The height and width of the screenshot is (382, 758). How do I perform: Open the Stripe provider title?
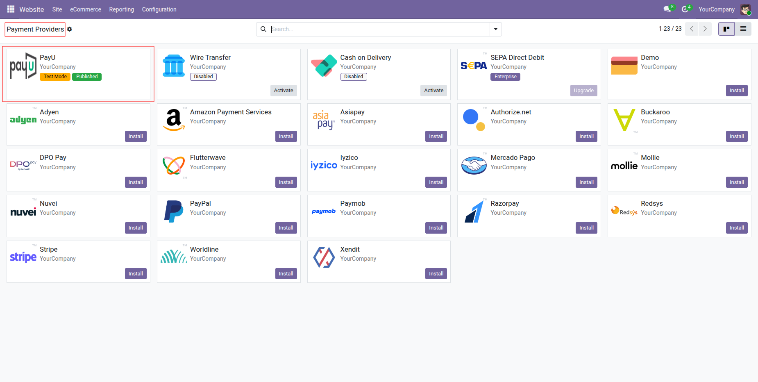coord(48,249)
